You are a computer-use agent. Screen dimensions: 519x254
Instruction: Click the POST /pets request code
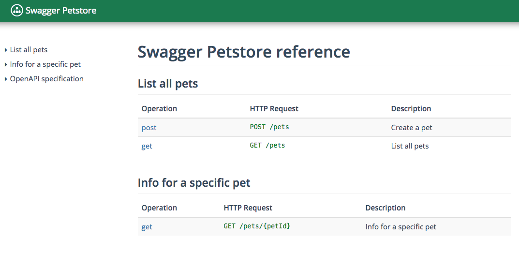[x=269, y=127]
